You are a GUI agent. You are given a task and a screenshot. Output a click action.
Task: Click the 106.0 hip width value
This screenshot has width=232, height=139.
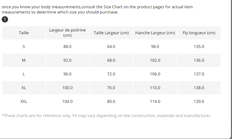(x=155, y=74)
